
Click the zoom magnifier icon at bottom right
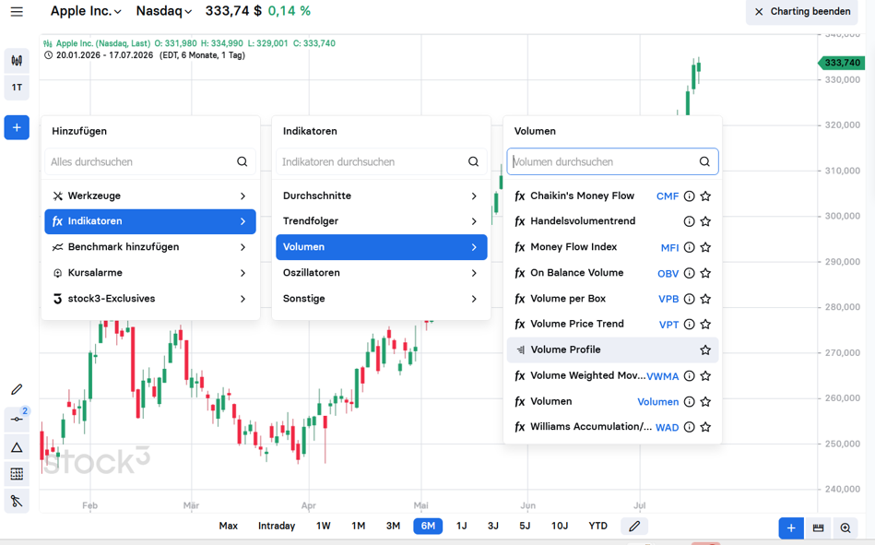(845, 527)
